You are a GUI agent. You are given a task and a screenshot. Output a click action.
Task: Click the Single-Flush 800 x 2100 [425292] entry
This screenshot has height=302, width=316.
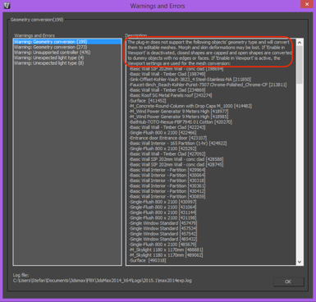[163, 149]
